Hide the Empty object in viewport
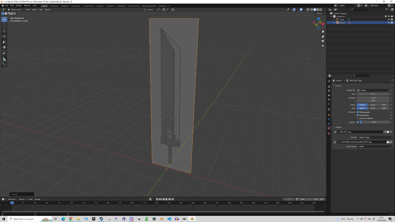This screenshot has width=395, height=222. coord(389,23)
